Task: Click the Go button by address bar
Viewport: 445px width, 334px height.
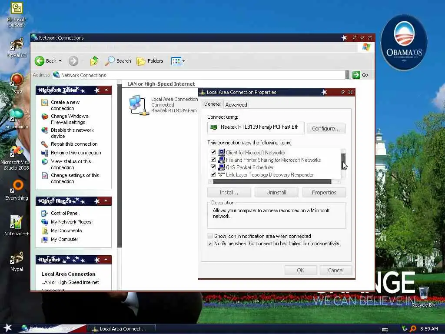Action: 360,75
